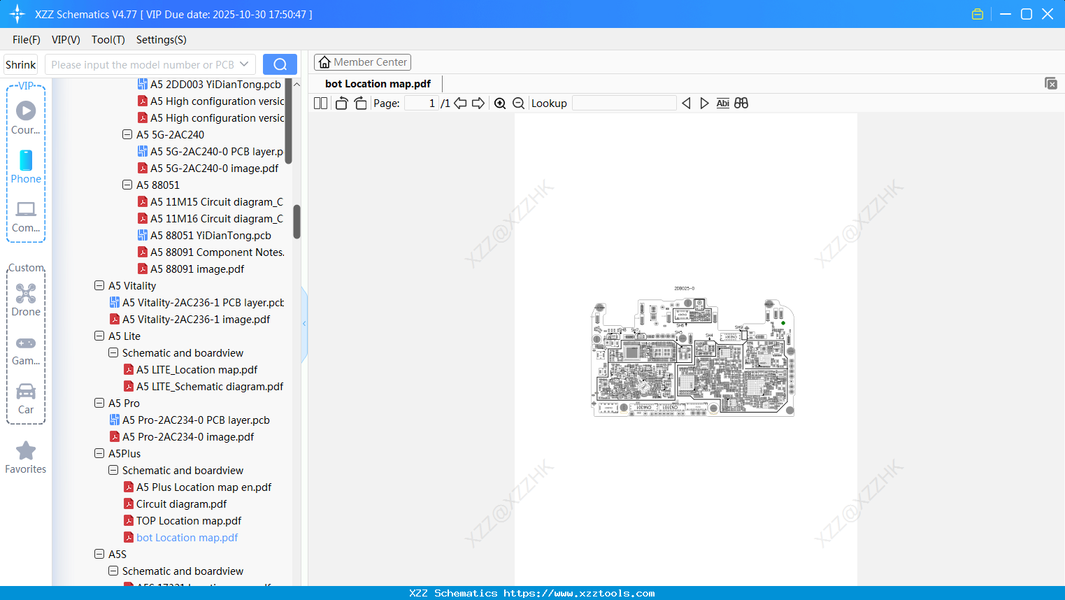Image resolution: width=1065 pixels, height=600 pixels.
Task: Click the Shrink button
Action: pyautogui.click(x=20, y=64)
